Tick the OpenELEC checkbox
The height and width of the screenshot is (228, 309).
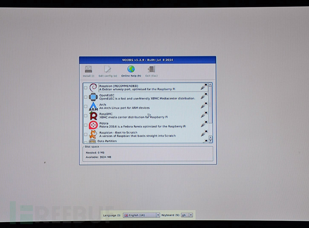click(x=85, y=97)
